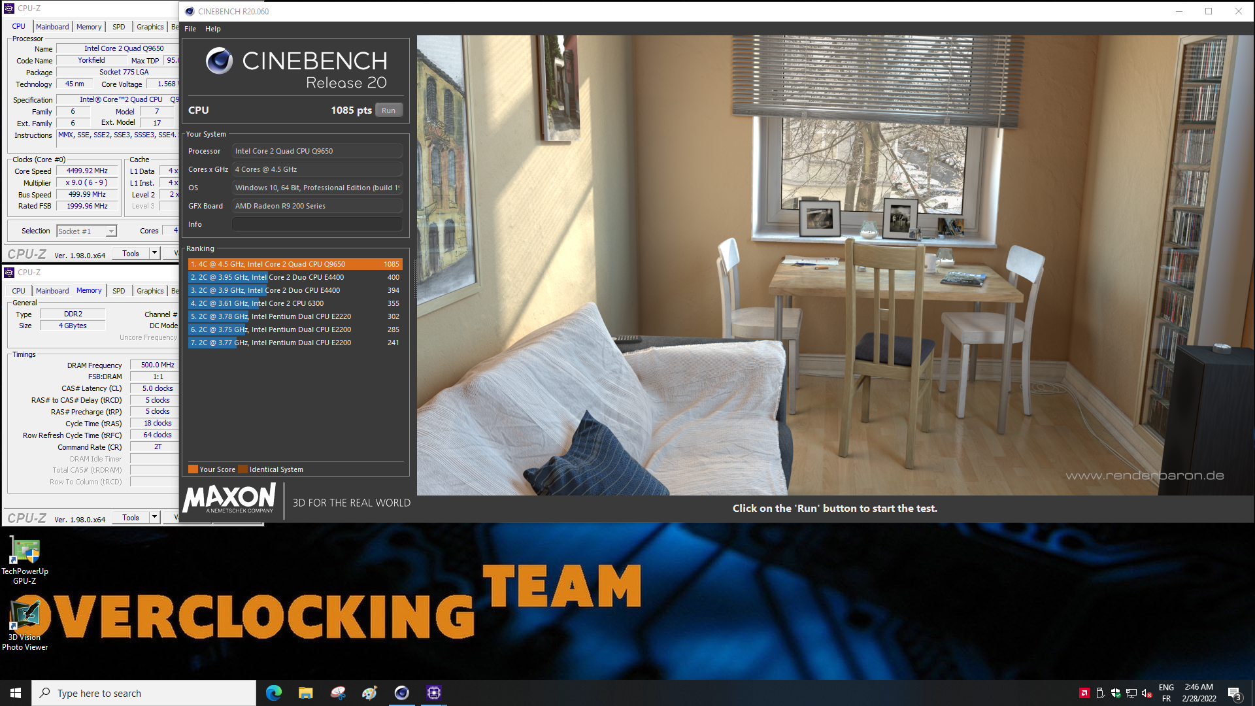This screenshot has width=1255, height=706.
Task: Run the Cinebench CPU test
Action: (x=389, y=110)
